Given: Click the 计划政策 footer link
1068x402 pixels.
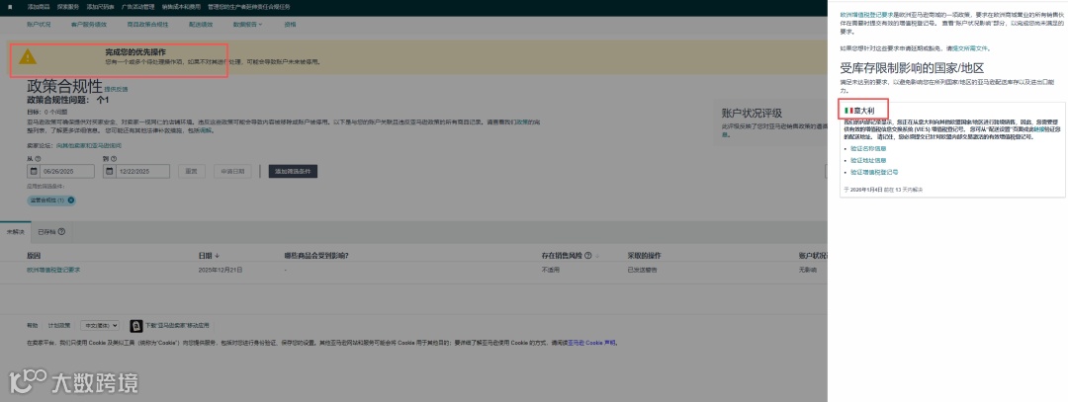Looking at the screenshot, I should tap(58, 326).
